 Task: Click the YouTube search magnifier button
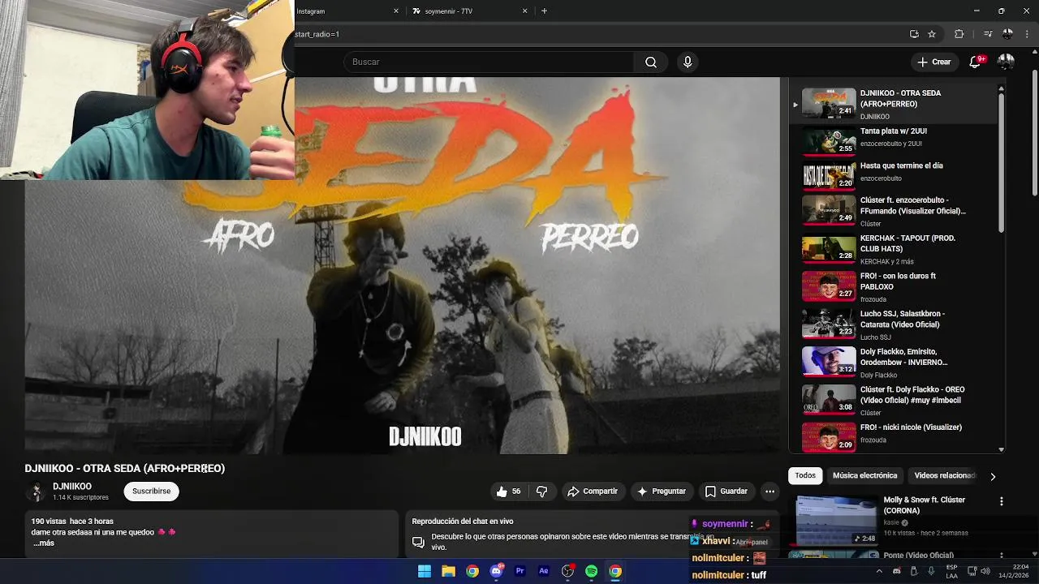click(x=651, y=62)
